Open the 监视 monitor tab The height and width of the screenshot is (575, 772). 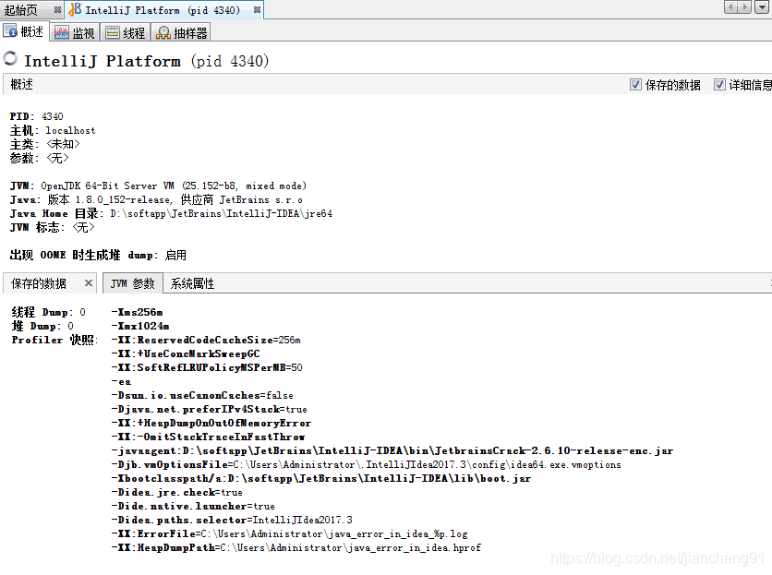(x=75, y=32)
